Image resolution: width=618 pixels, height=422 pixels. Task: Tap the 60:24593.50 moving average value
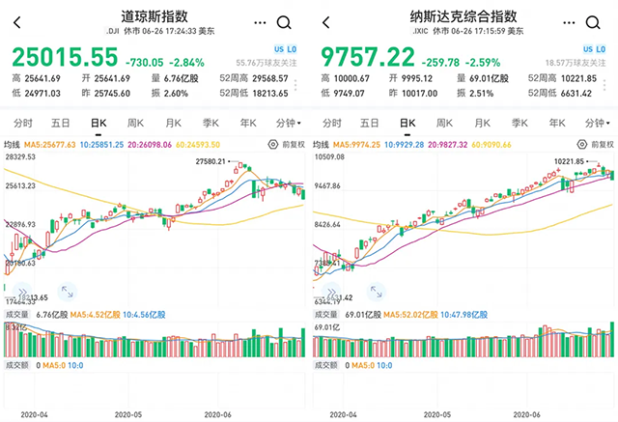pyautogui.click(x=198, y=145)
